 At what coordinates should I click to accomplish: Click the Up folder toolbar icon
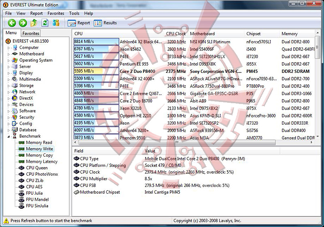point(34,23)
